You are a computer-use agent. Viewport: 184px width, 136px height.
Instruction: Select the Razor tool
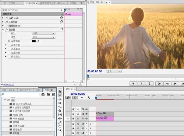coord(60,111)
